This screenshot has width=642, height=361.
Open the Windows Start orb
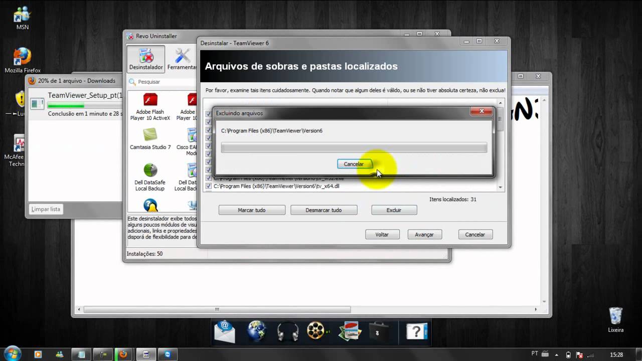[12, 354]
